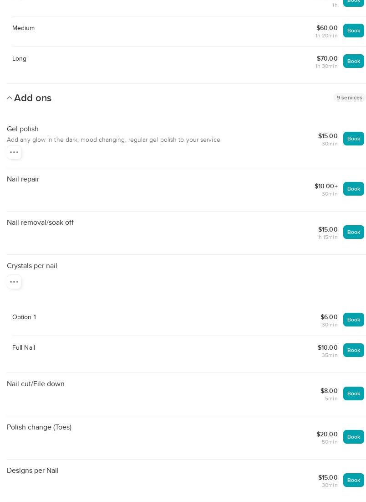This screenshot has height=502, width=366.
Task: Book Crystals Option 1
Action: 353,320
